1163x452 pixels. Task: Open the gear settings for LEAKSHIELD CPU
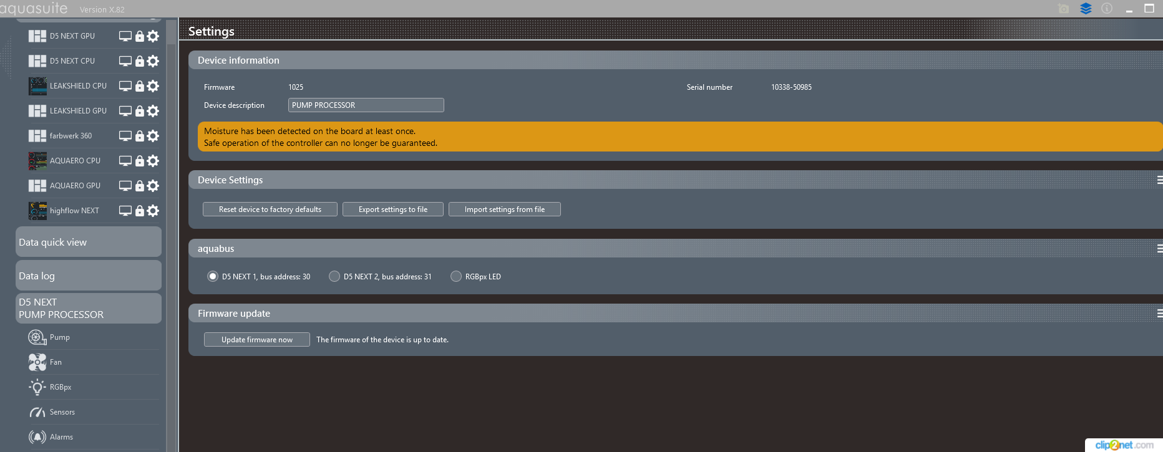[x=153, y=86]
